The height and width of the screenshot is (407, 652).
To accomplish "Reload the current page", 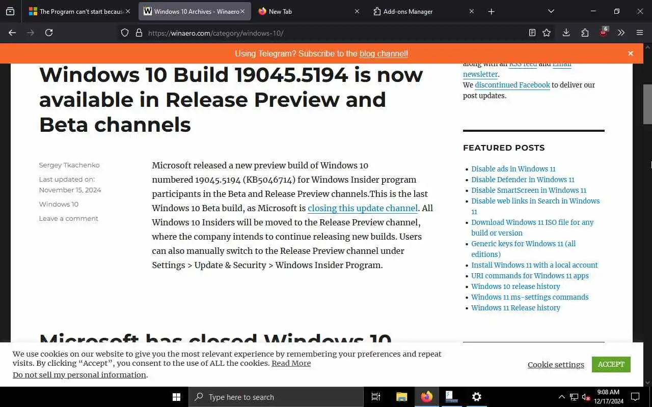I will point(49,33).
